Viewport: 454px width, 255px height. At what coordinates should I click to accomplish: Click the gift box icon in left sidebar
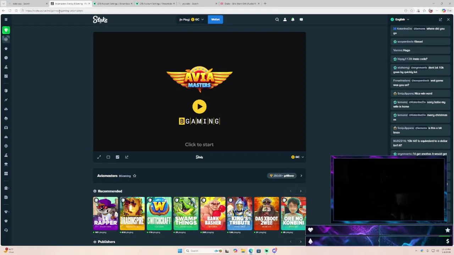tap(6, 188)
